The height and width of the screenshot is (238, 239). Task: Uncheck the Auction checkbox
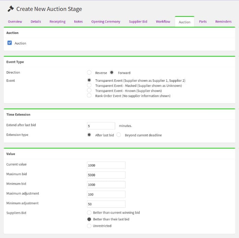click(x=10, y=43)
